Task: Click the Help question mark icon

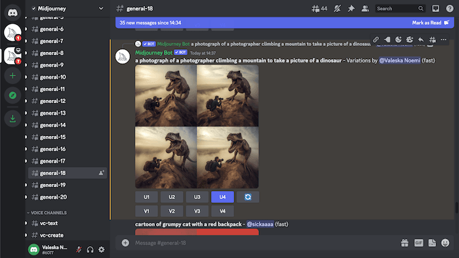Action: (x=450, y=9)
